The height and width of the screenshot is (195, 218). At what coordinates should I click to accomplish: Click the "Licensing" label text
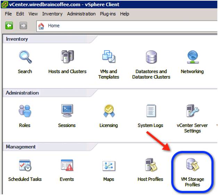109,125
